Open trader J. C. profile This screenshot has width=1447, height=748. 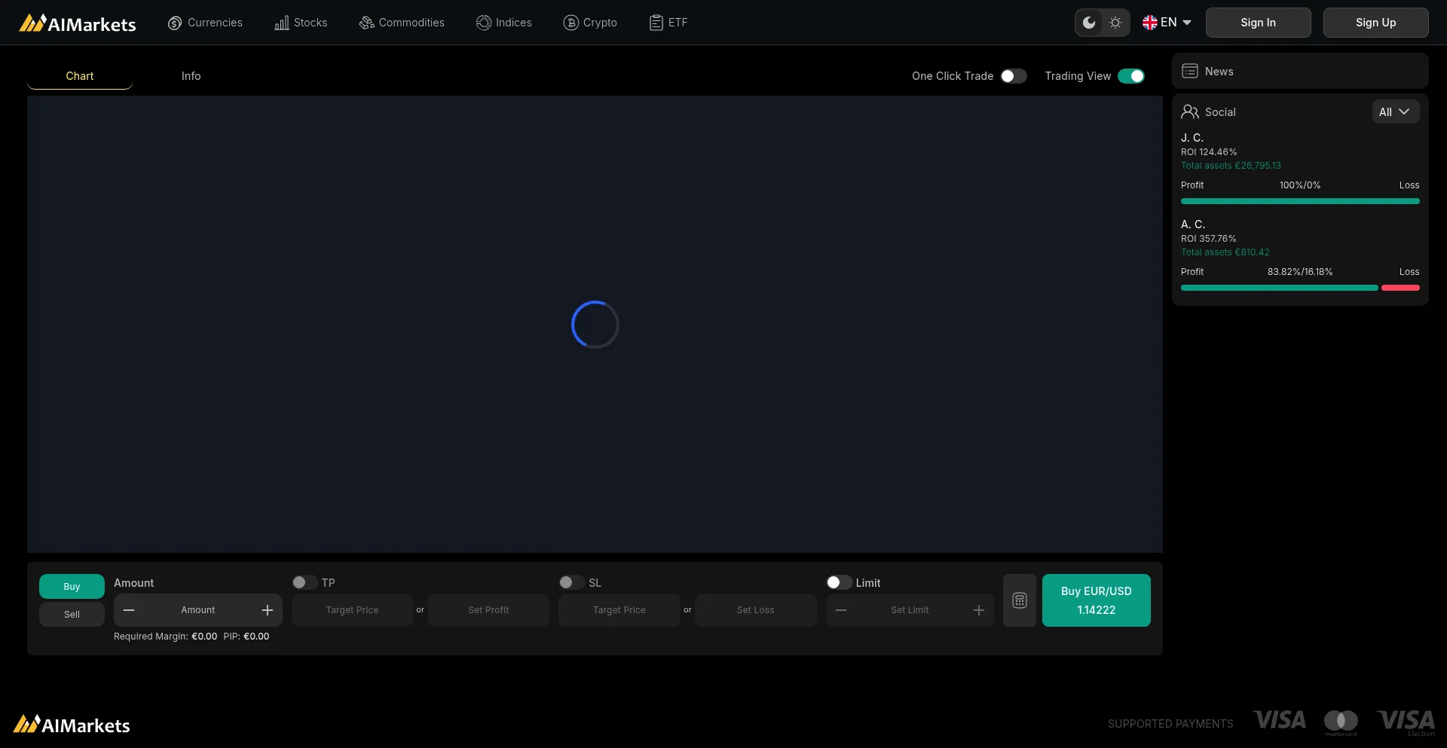1192,138
